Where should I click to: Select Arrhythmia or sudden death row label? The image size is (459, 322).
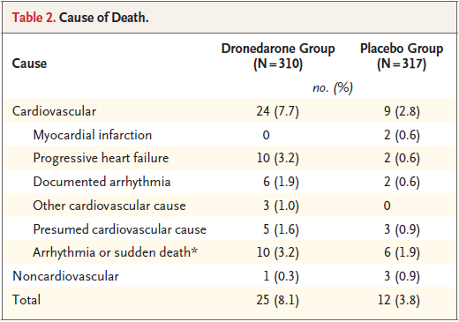coord(115,252)
